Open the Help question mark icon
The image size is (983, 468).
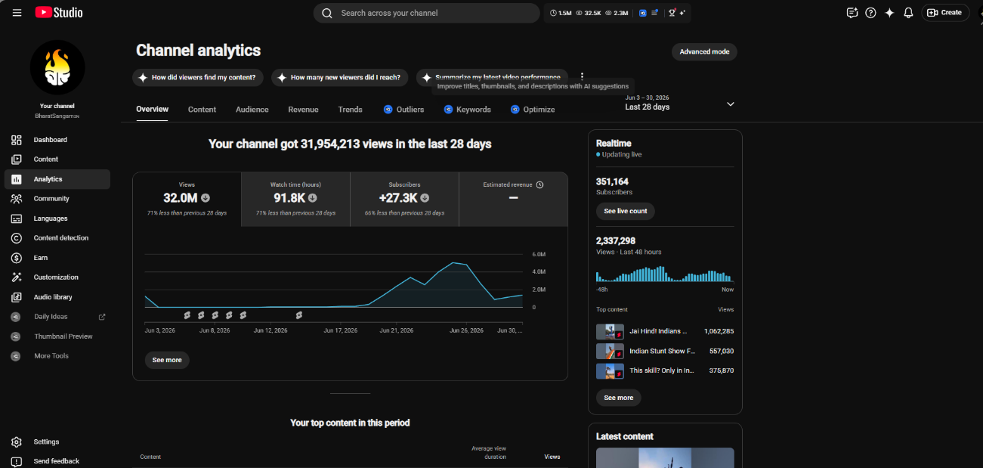click(x=870, y=13)
